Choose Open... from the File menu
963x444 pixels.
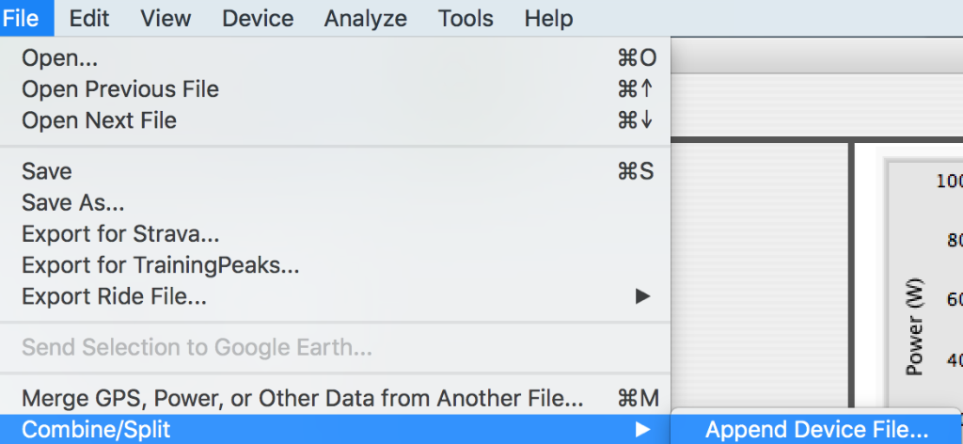(60, 58)
